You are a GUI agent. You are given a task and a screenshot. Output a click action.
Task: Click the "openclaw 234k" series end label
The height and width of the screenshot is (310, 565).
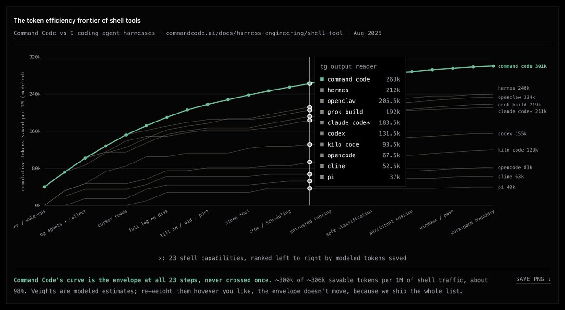click(517, 97)
